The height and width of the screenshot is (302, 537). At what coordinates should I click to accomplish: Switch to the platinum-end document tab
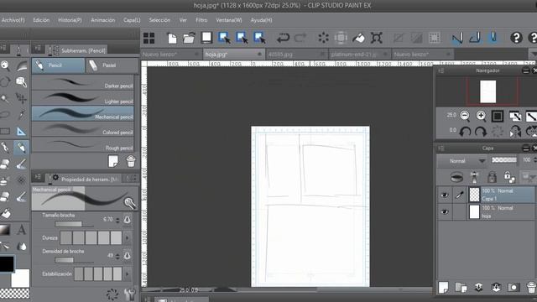pyautogui.click(x=359, y=54)
